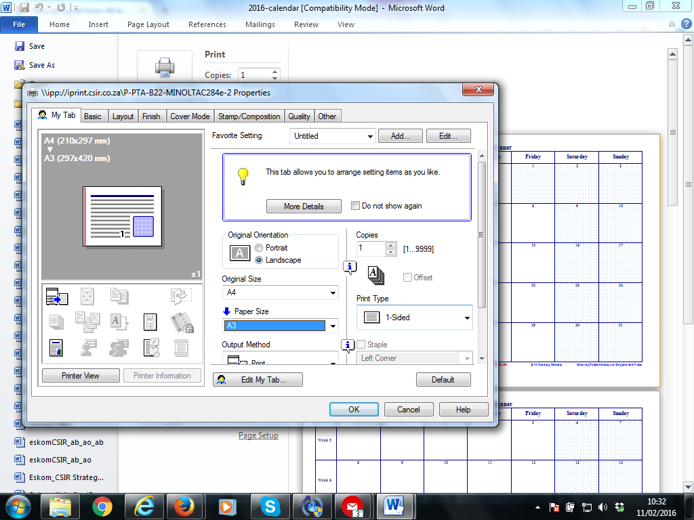Click the collate pages icon under Copies
This screenshot has height=520, width=694.
375,275
